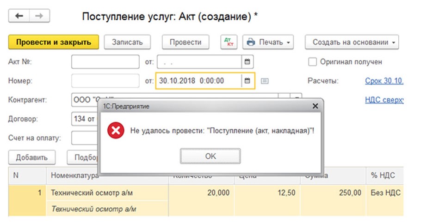Image resolution: width=433 pixels, height=222 pixels.
Task: Click the Провести button
Action: tap(185, 42)
